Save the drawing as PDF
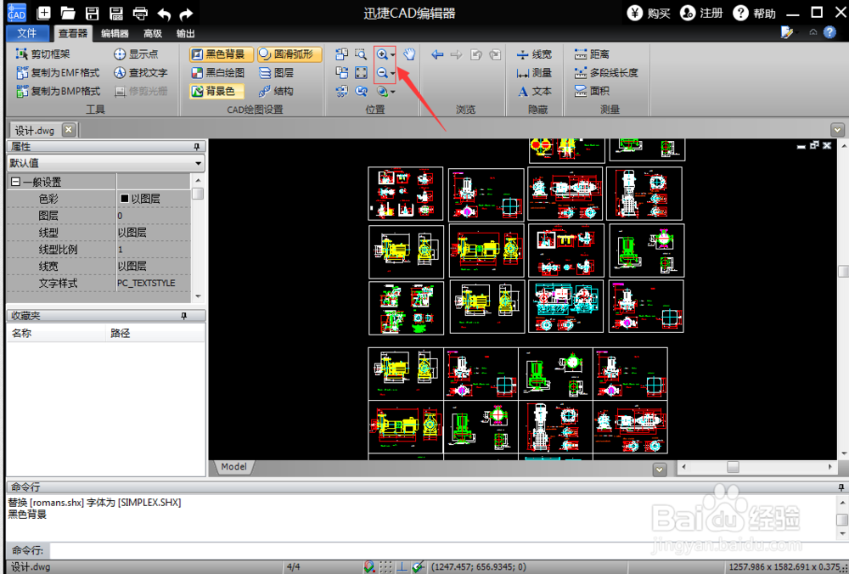Screen dimensions: 849x574 (115, 13)
